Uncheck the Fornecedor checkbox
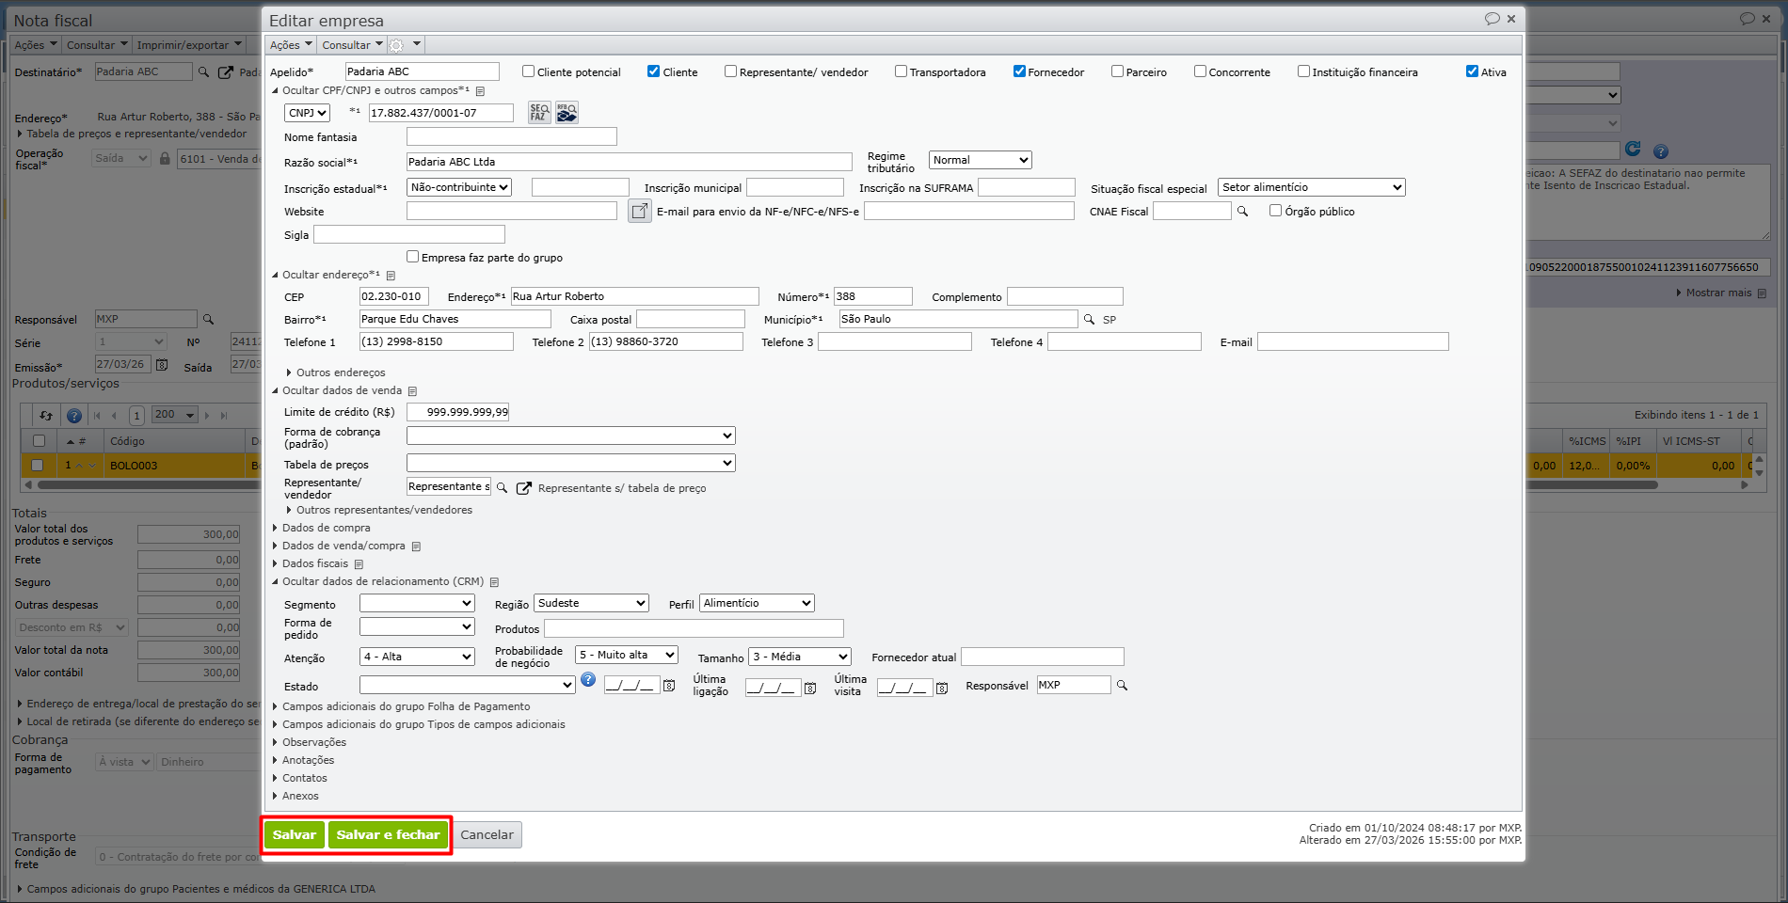This screenshot has height=903, width=1788. pyautogui.click(x=1019, y=71)
